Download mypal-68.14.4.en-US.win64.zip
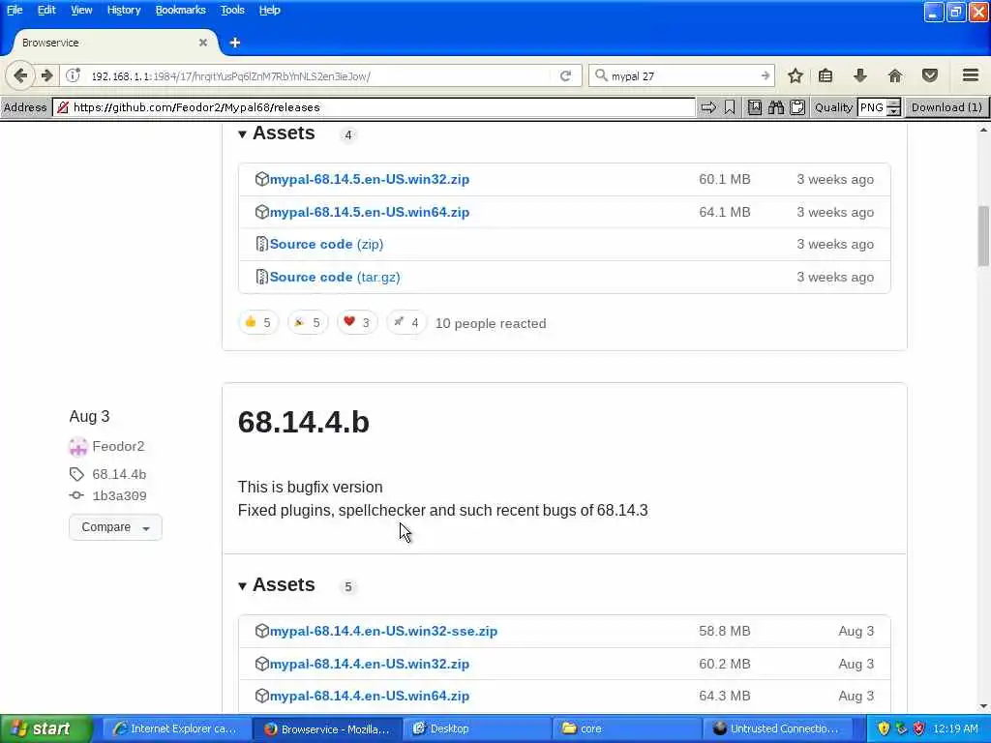The height and width of the screenshot is (743, 991). click(x=369, y=697)
